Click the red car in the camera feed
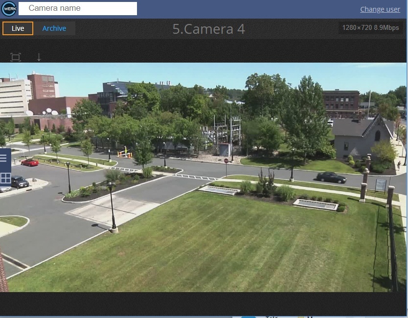Image resolution: width=408 pixels, height=318 pixels. pos(30,162)
